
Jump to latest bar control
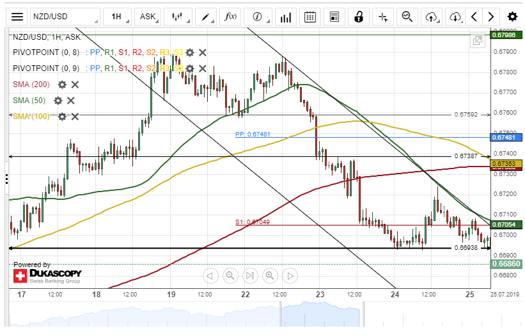pyautogui.click(x=250, y=276)
